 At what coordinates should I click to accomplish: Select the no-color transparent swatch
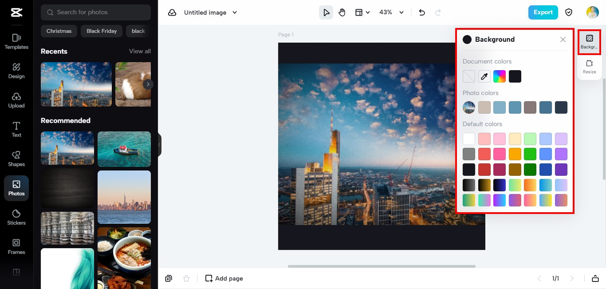tap(469, 76)
